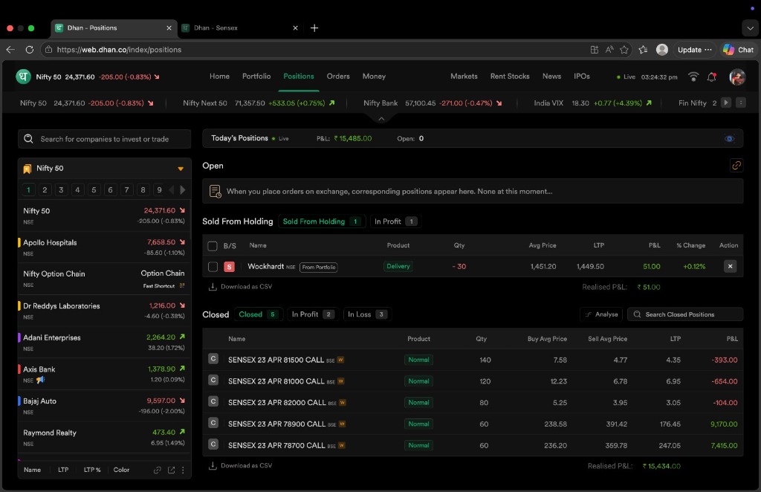Select the Sold From Holding filter chip

(x=320, y=221)
